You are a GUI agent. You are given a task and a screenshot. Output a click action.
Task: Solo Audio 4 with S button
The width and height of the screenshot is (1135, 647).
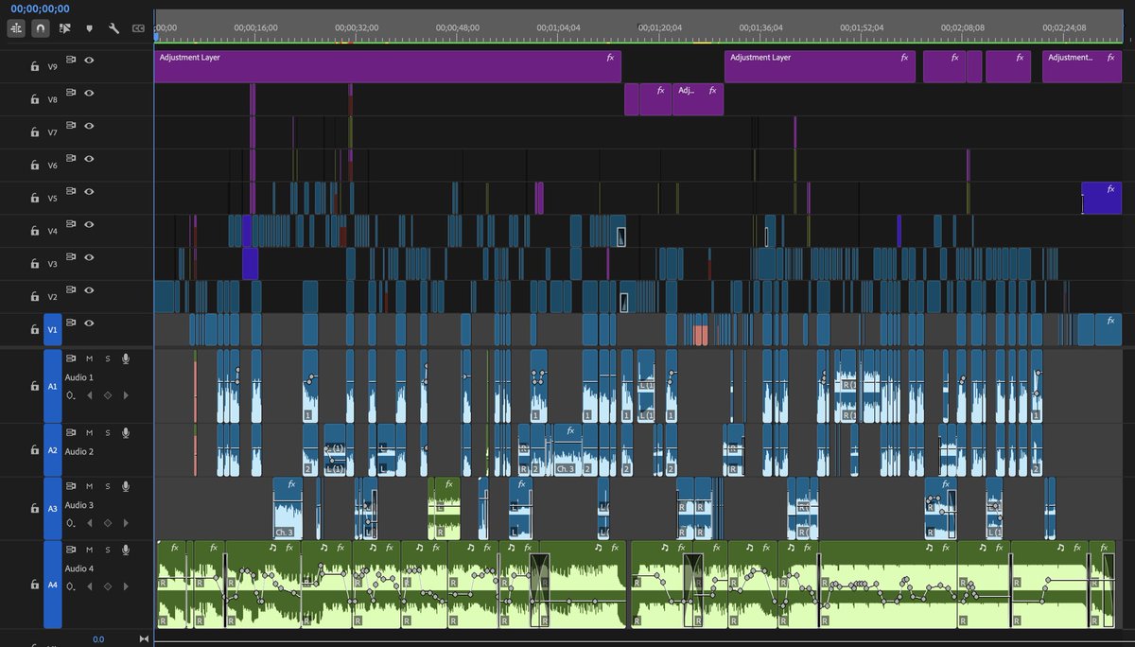pos(108,550)
